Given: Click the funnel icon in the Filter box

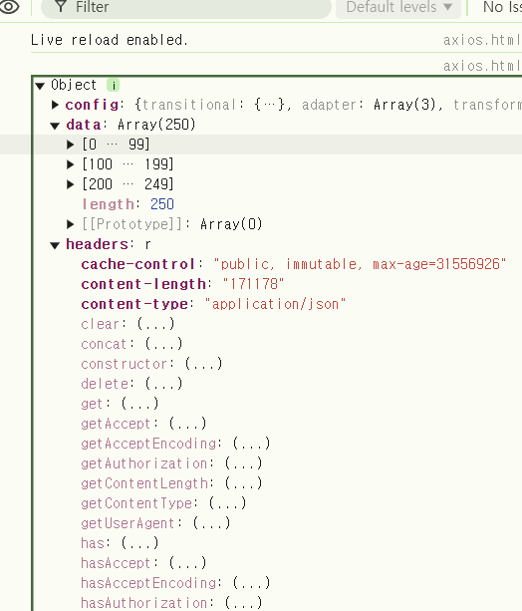Looking at the screenshot, I should click(61, 6).
